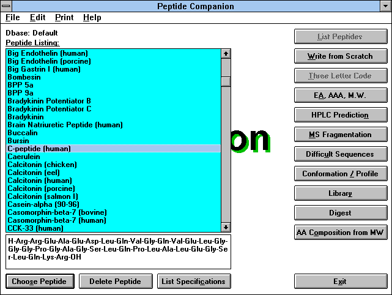Viewport: 392px width, 295px height.
Task: Select Calcitonin (salmon I)
Action: pyautogui.click(x=114, y=196)
